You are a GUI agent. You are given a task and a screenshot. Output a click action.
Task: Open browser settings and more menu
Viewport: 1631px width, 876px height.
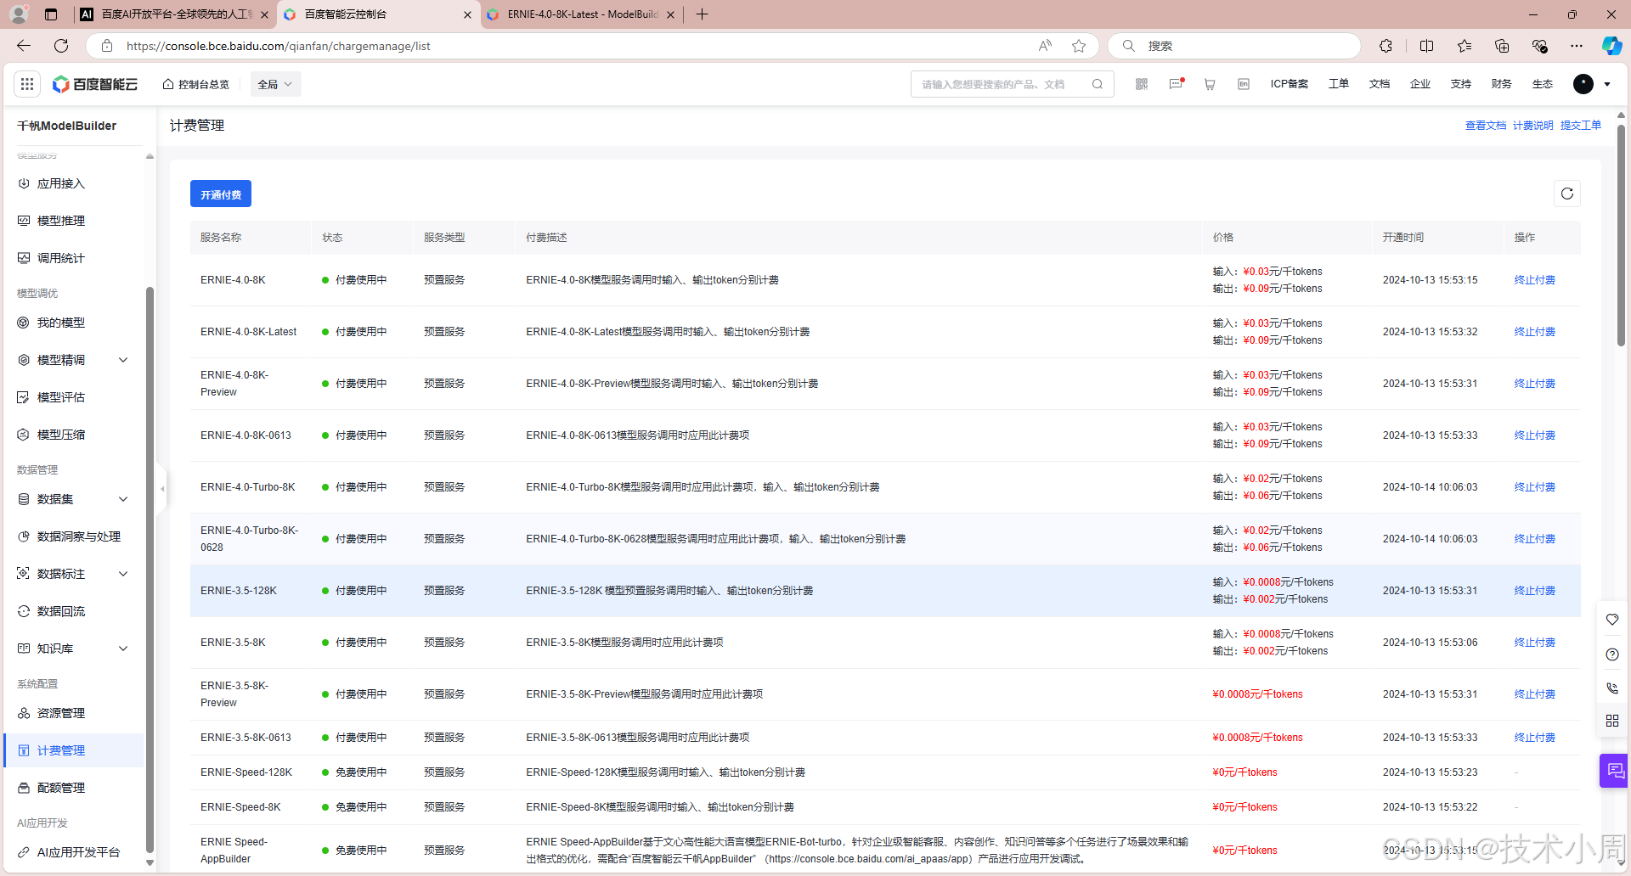(x=1577, y=46)
